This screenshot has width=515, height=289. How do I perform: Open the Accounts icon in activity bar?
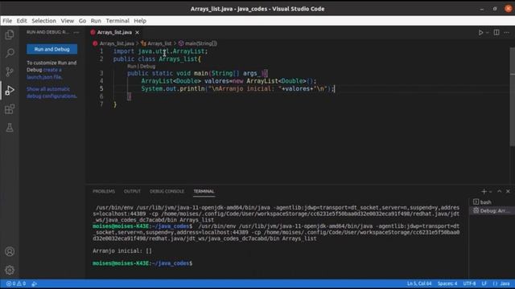[10, 251]
